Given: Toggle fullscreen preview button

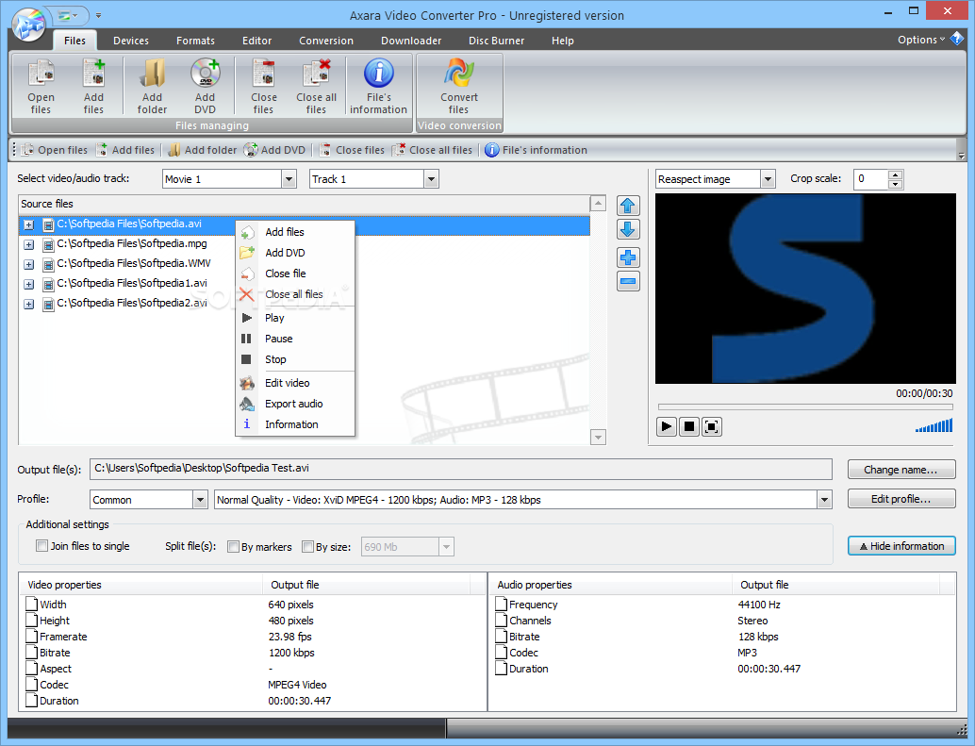Looking at the screenshot, I should [712, 426].
